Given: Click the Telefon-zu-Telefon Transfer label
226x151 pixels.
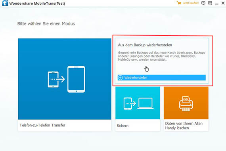Looking at the screenshot, I should pos(42,125).
